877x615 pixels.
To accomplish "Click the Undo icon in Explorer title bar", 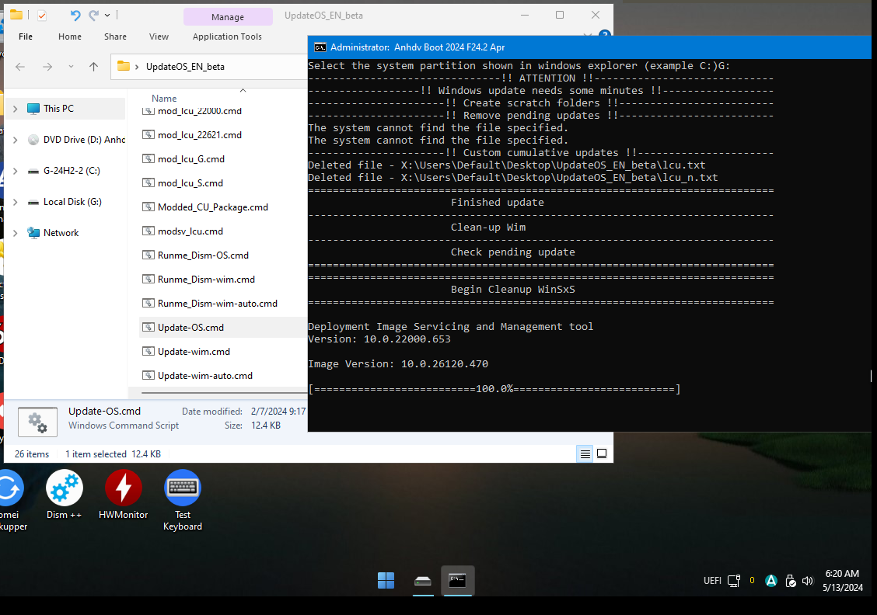I will pyautogui.click(x=75, y=15).
